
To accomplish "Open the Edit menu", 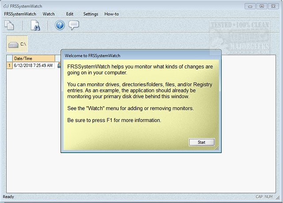I will coord(70,14).
